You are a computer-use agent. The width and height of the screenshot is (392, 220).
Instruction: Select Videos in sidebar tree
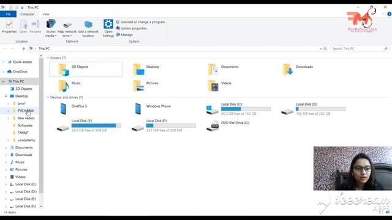[20, 177]
